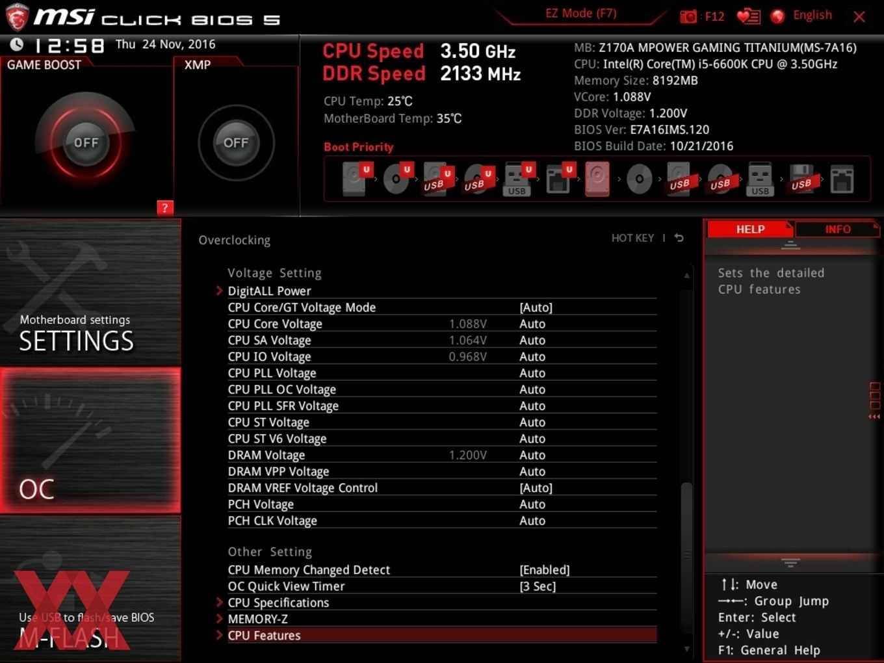Select the legacy USB key boot icon

(760, 179)
